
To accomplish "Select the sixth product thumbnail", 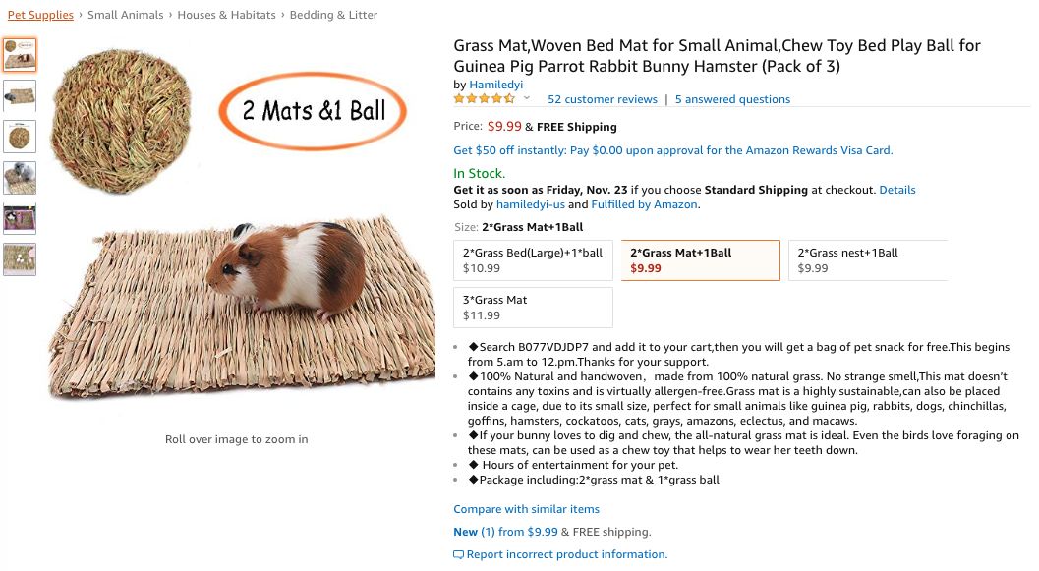I will tap(20, 259).
